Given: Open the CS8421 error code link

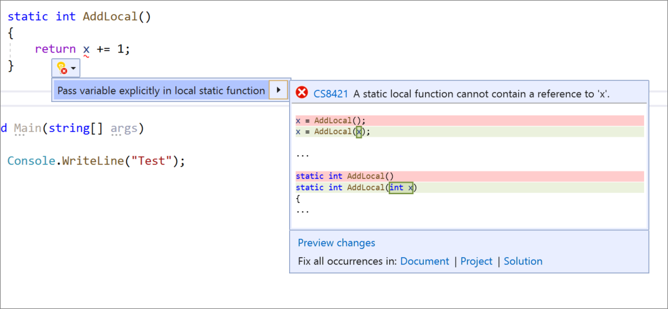Looking at the screenshot, I should [x=331, y=93].
